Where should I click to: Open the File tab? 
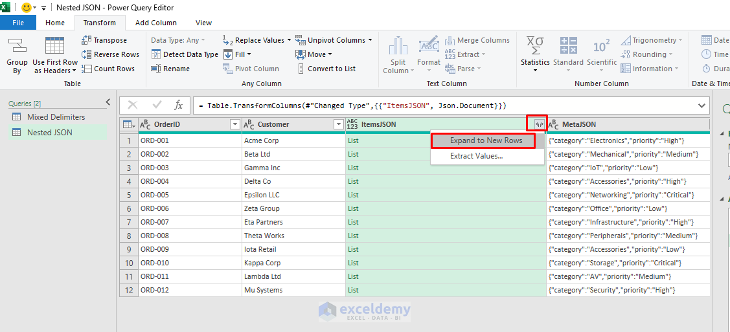tap(18, 22)
